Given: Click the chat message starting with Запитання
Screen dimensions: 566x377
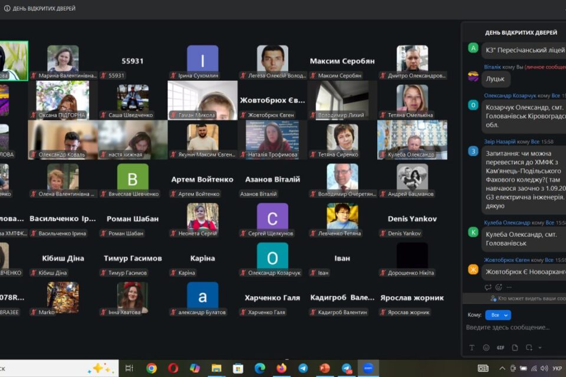Looking at the screenshot, I should pyautogui.click(x=525, y=180).
